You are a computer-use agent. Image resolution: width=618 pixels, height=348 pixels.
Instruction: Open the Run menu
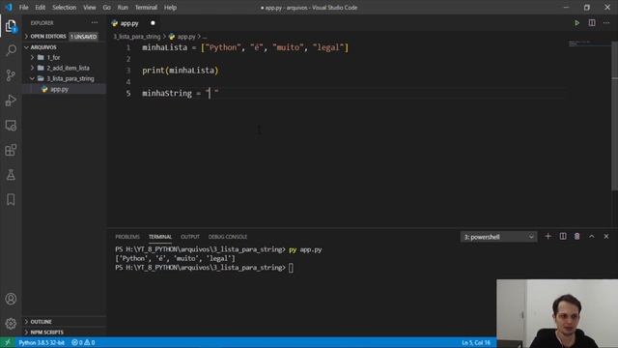[x=123, y=8]
